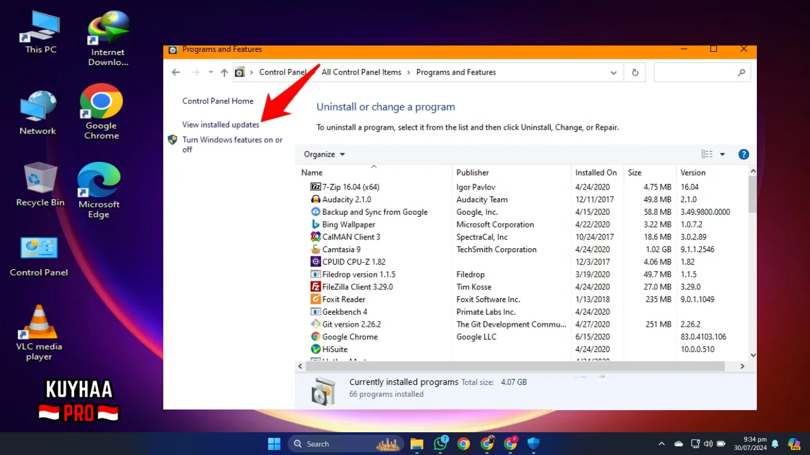Click the Git version 2.26.2 icon

(x=316, y=324)
